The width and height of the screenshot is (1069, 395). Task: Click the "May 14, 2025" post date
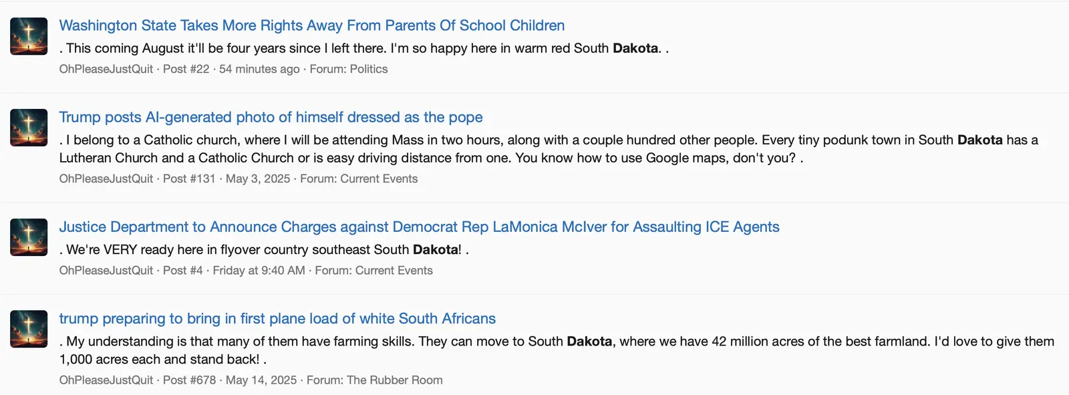tap(261, 380)
